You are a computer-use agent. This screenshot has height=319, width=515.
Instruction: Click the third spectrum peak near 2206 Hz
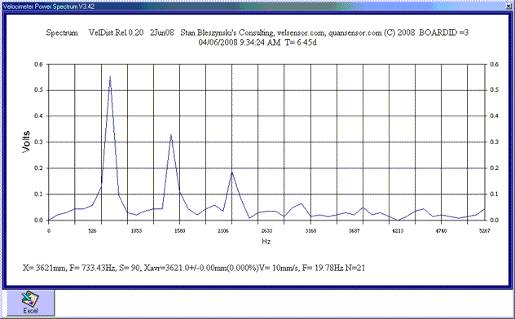pos(232,173)
